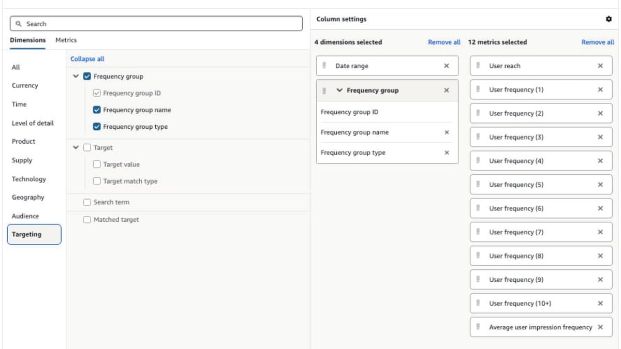Screen dimensions: 621x349
Task: Enable the Target dimension checkbox
Action: (86, 147)
